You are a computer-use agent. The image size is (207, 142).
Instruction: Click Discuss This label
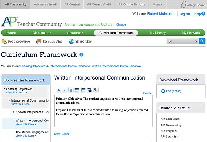click(52, 42)
